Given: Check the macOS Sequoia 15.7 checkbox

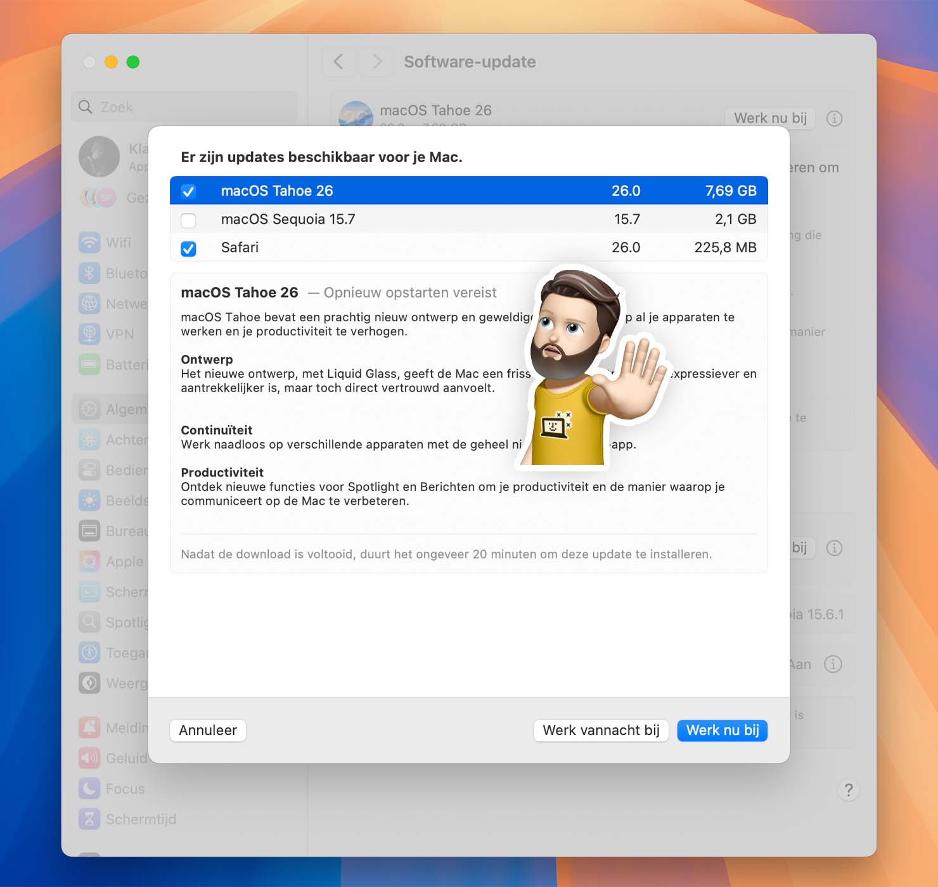Looking at the screenshot, I should coord(188,220).
